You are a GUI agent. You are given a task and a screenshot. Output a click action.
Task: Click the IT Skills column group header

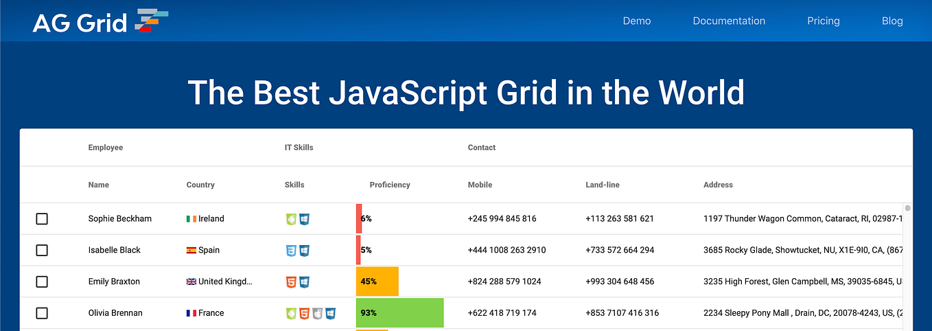(299, 148)
